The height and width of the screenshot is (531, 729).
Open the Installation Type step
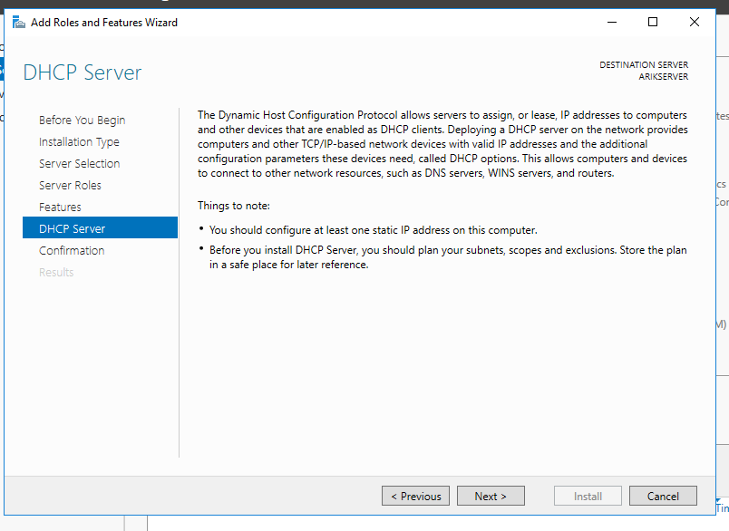point(79,142)
